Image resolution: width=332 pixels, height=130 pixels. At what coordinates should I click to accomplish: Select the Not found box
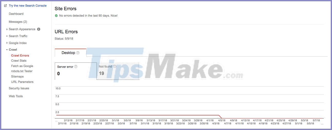click(x=117, y=71)
